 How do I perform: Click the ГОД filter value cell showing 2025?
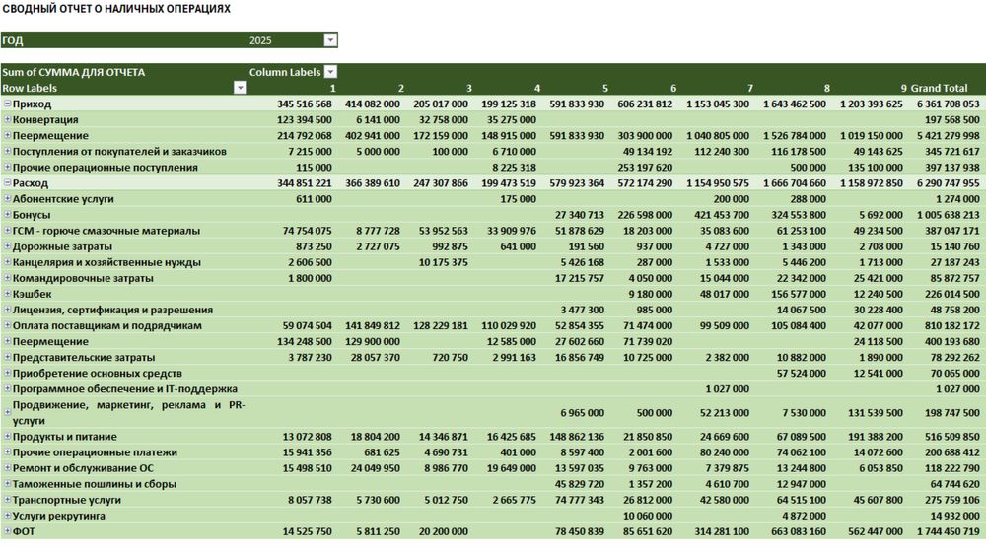pos(260,40)
